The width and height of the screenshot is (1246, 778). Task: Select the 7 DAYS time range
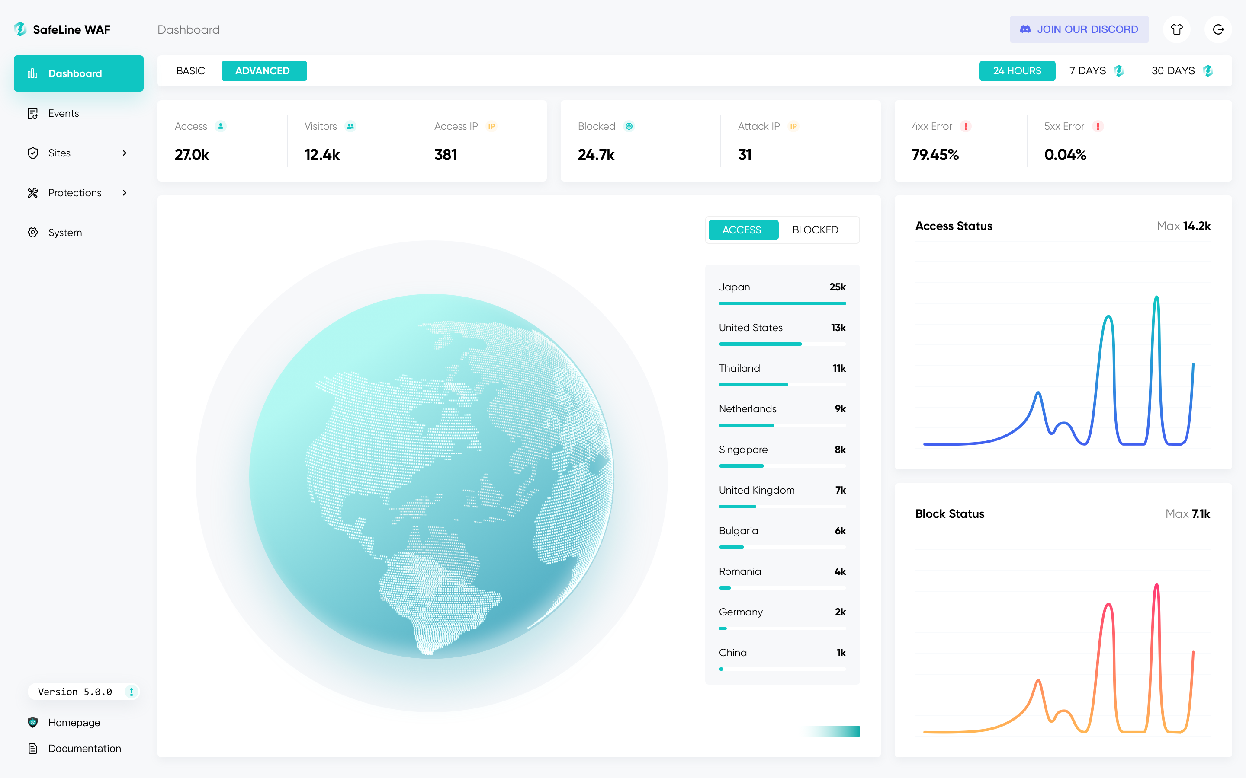(1087, 71)
